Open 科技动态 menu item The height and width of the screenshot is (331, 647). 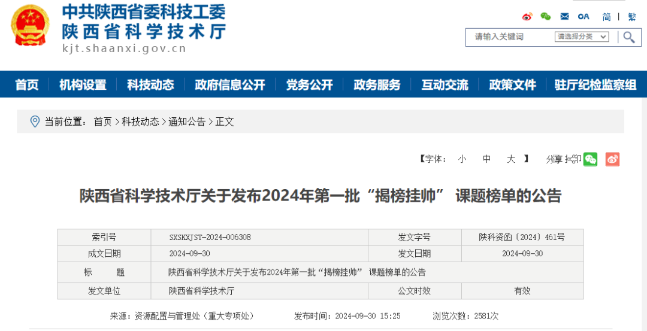150,85
